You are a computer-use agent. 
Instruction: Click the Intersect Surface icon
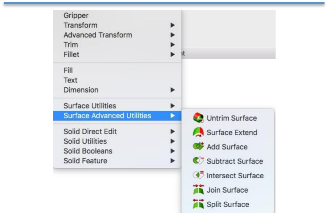198,175
